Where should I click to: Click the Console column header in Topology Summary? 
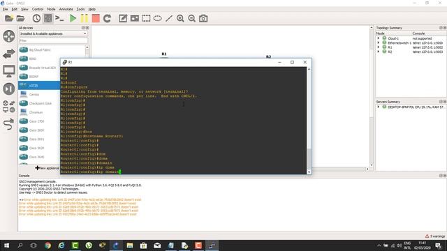[418, 33]
